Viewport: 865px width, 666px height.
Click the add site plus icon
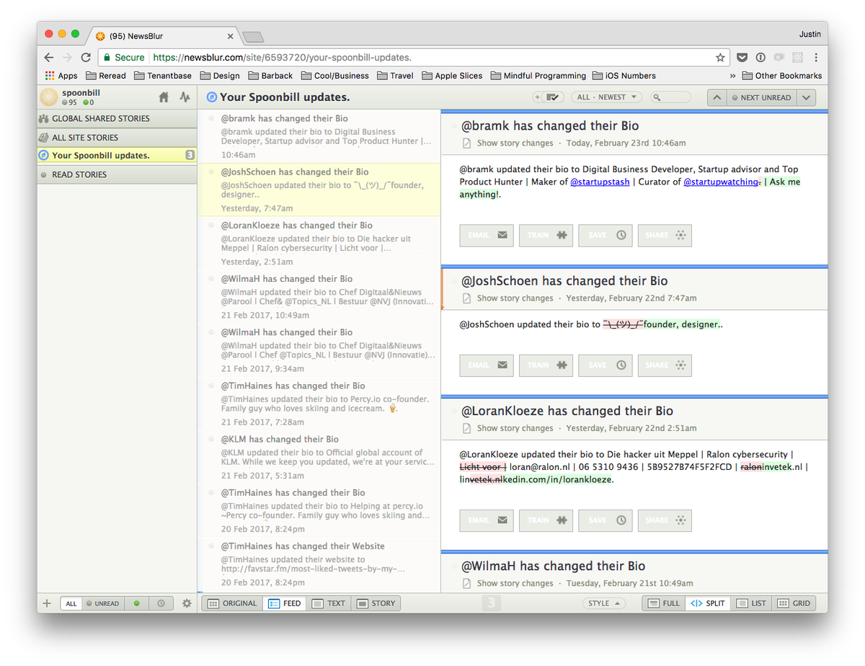[x=47, y=603]
